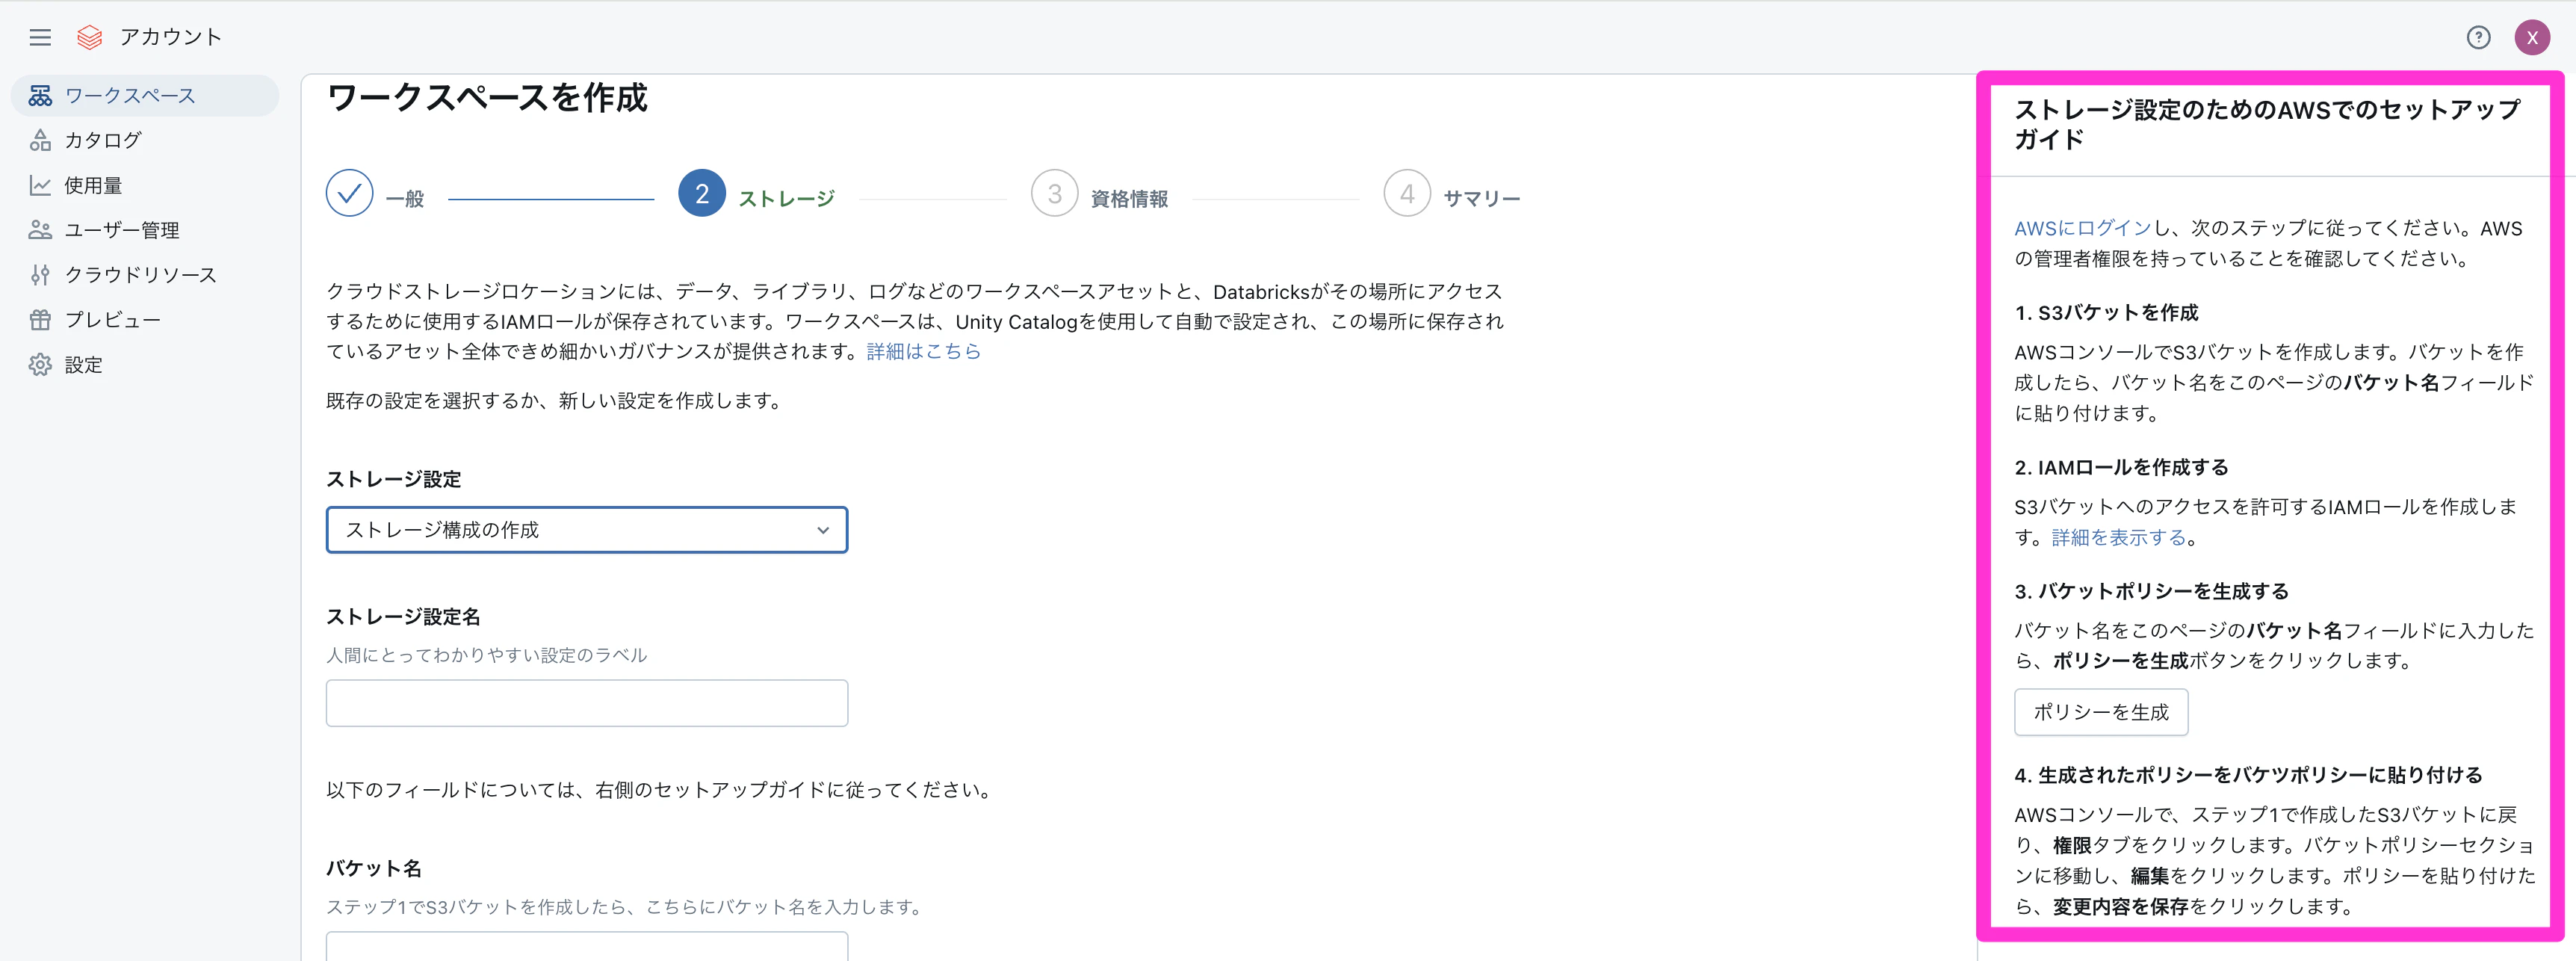
Task: Open the AWSにログイン link
Action: (2082, 228)
